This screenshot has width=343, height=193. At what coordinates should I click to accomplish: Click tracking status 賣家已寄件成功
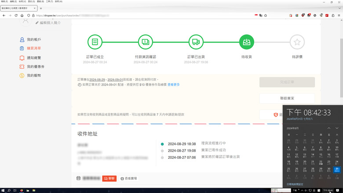(x=214, y=150)
